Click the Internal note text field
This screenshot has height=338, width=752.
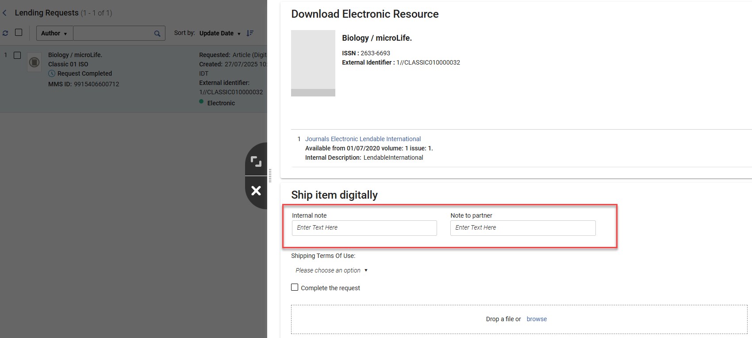(364, 228)
